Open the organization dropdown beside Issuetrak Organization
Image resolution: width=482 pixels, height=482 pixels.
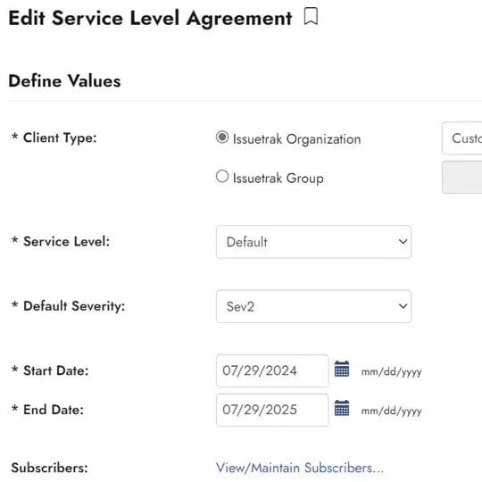[462, 138]
